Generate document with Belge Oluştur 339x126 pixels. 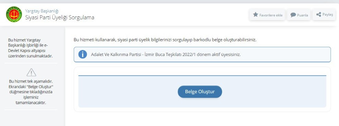pyautogui.click(x=200, y=92)
